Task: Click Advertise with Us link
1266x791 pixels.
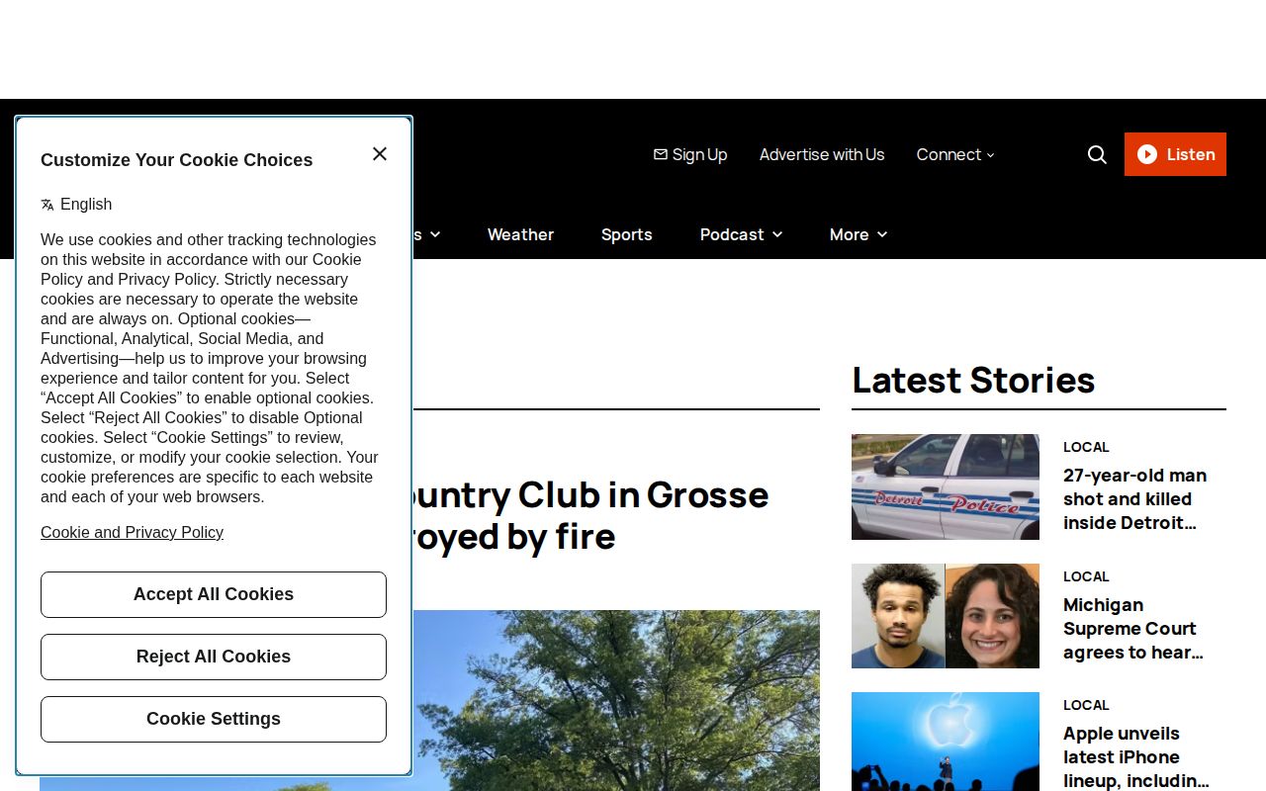Action: (822, 154)
